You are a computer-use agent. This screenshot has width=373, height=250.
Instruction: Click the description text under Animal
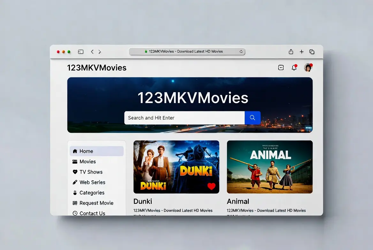point(266,210)
